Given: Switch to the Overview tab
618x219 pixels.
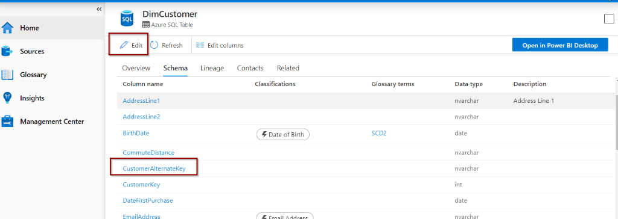Looking at the screenshot, I should 136,68.
